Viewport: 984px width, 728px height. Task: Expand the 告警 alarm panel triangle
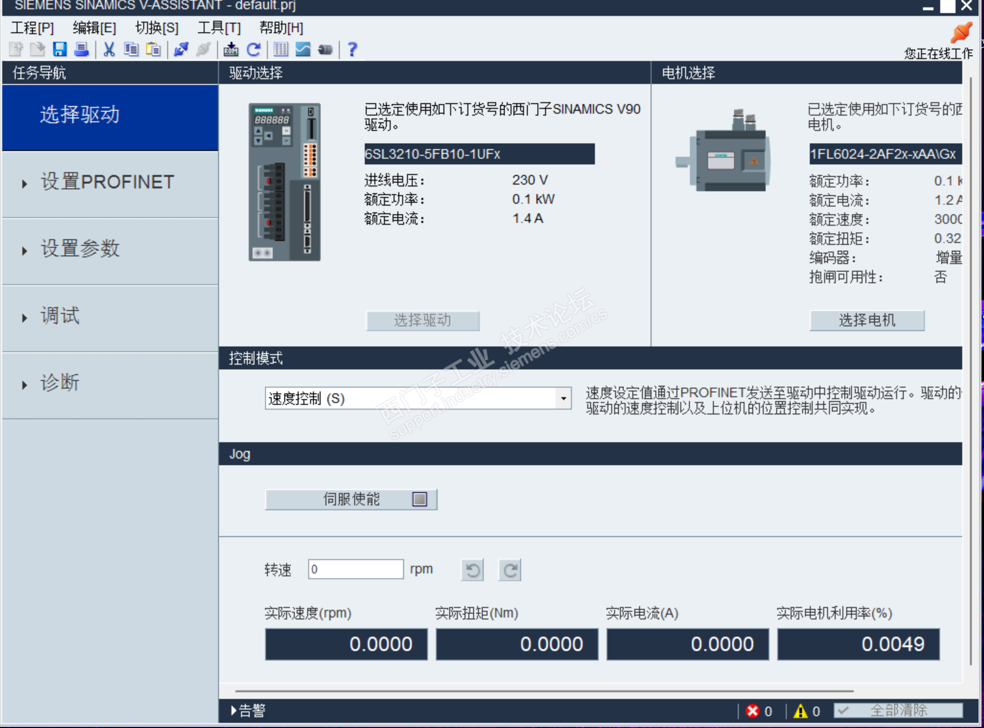pos(233,710)
